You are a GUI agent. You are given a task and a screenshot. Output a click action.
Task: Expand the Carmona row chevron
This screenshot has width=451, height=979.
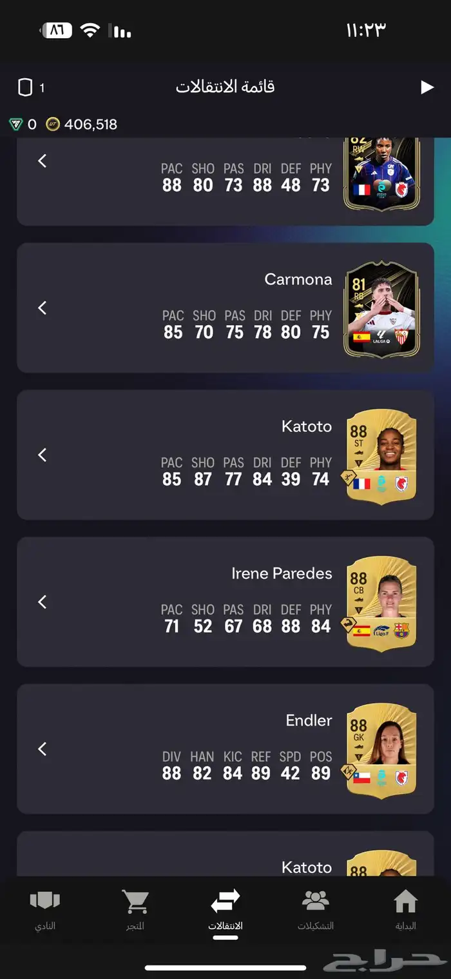click(43, 308)
